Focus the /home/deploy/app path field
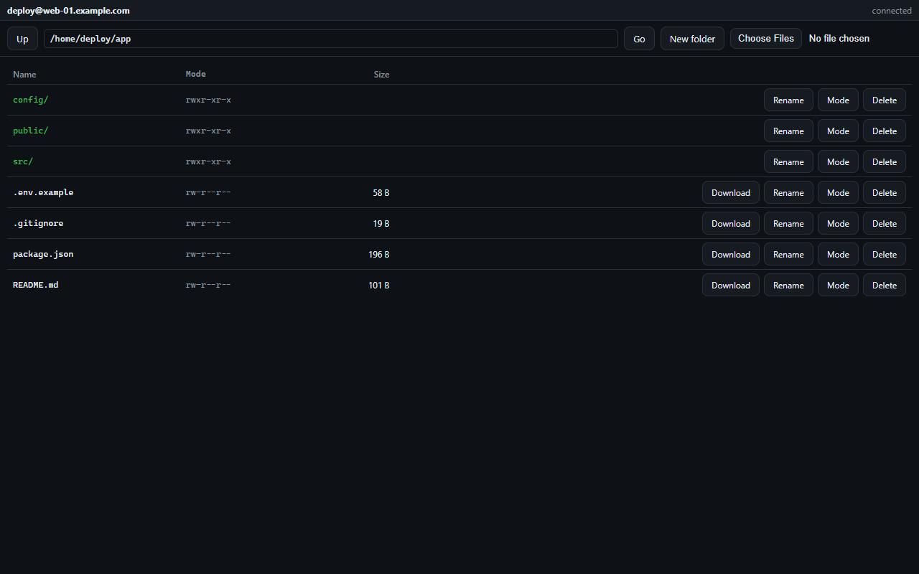The width and height of the screenshot is (919, 574). point(331,39)
